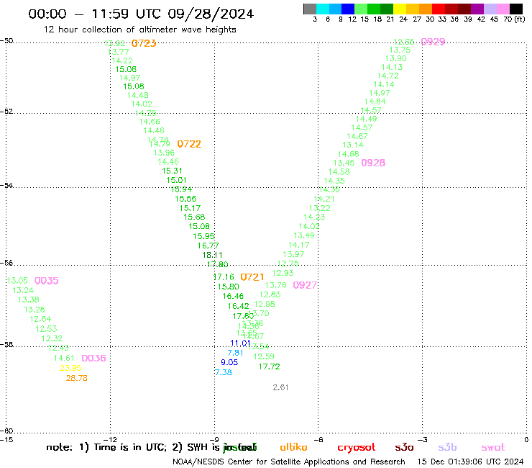Viewport: 532px width, 468px height.
Task: Click the 16.77 wave height value
Action: click(x=208, y=246)
